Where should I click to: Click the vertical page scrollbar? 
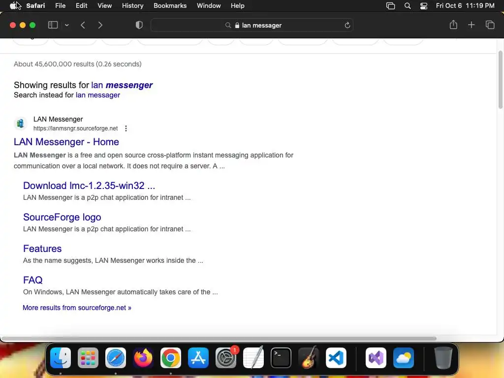point(500,80)
